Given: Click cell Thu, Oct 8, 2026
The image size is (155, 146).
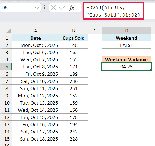Looking at the screenshot, I should tap(35, 67).
